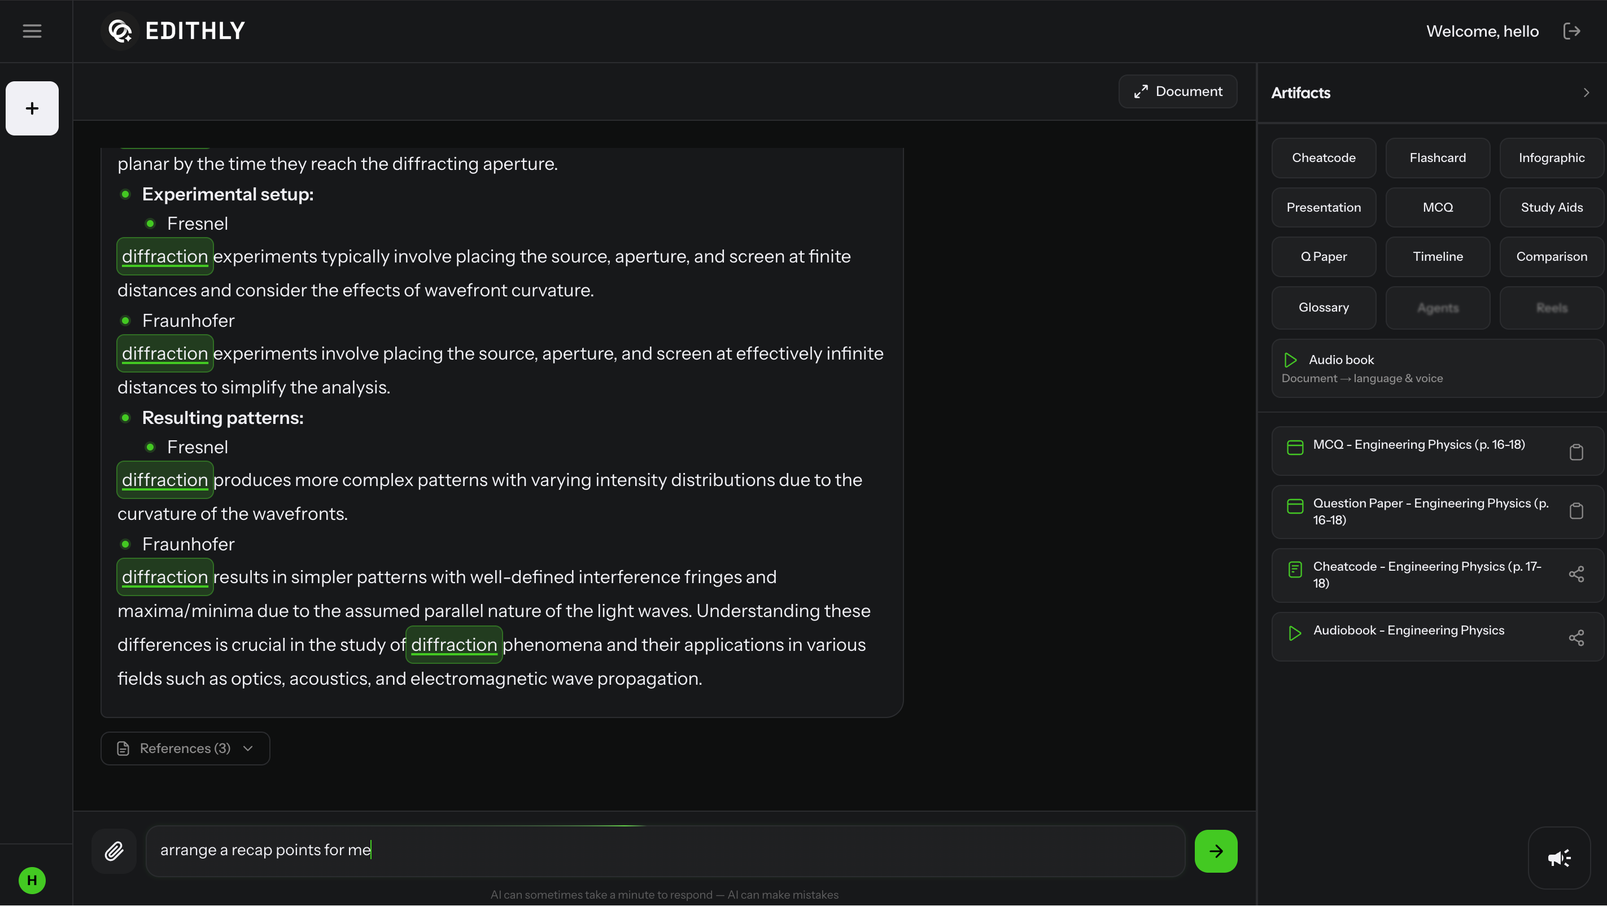
Task: Click diffraction link before 'phenomena and their'
Action: (x=454, y=645)
